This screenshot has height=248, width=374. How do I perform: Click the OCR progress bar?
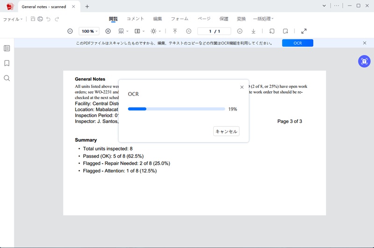pos(177,109)
